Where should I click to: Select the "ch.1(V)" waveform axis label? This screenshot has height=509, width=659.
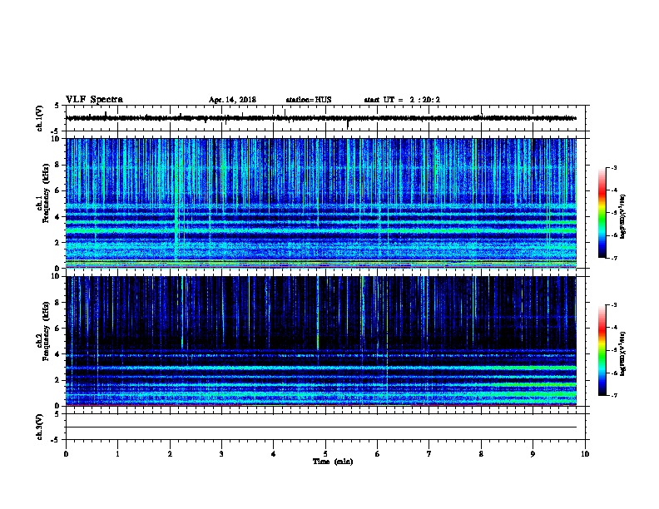(40, 118)
